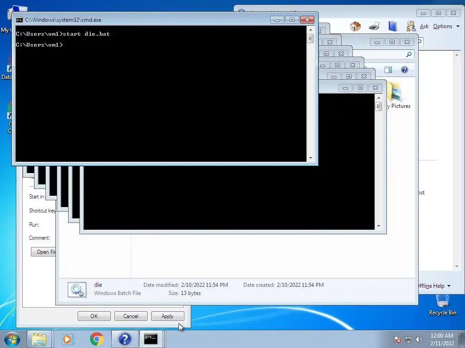The width and height of the screenshot is (465, 348).
Task: Click scroll down arrow in the rear console window
Action: point(378,226)
